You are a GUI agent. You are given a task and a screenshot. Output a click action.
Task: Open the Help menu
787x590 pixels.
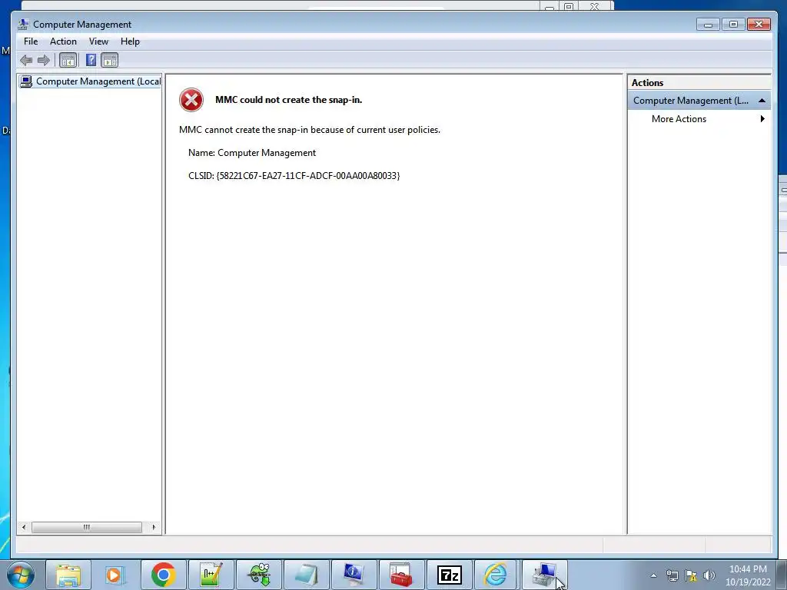pyautogui.click(x=130, y=41)
